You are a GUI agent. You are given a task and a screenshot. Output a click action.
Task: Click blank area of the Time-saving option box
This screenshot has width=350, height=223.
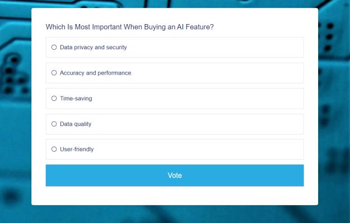(x=197, y=99)
